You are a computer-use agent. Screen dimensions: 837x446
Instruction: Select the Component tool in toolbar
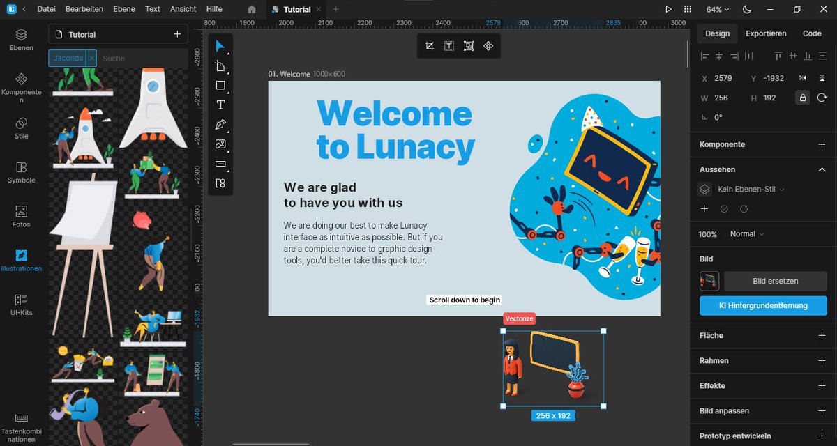(220, 183)
